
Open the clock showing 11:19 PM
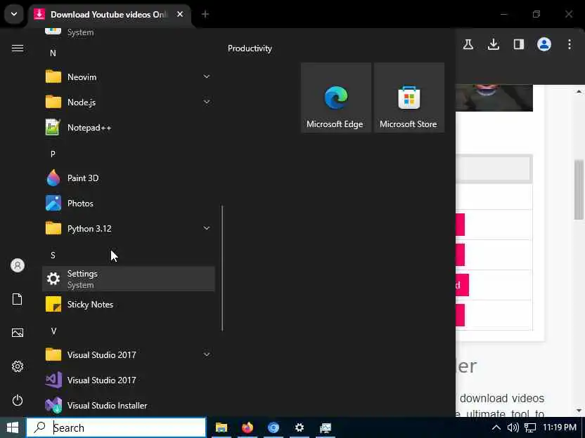(559, 427)
